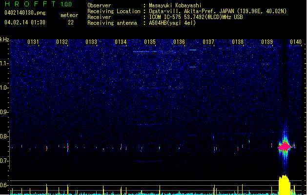307x195 pixels.
Task: Click time marker 0140
Action: point(296,42)
